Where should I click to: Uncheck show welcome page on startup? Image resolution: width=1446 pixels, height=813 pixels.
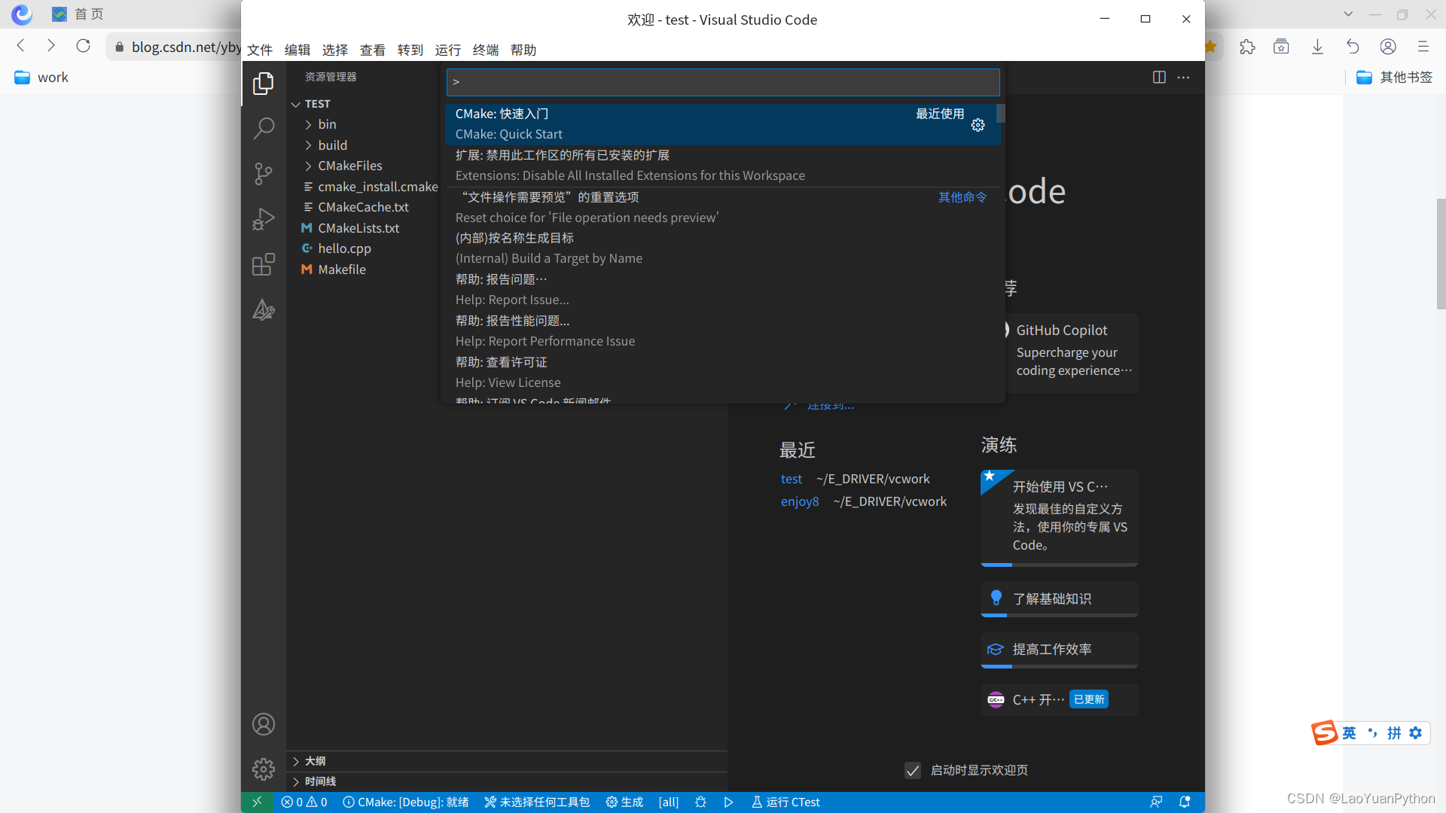pos(913,771)
